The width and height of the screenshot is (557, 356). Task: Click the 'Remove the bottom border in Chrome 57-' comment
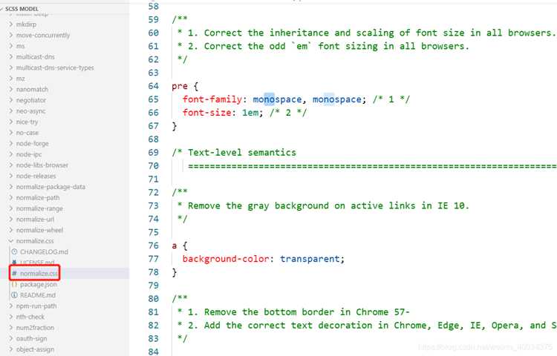[x=293, y=312]
